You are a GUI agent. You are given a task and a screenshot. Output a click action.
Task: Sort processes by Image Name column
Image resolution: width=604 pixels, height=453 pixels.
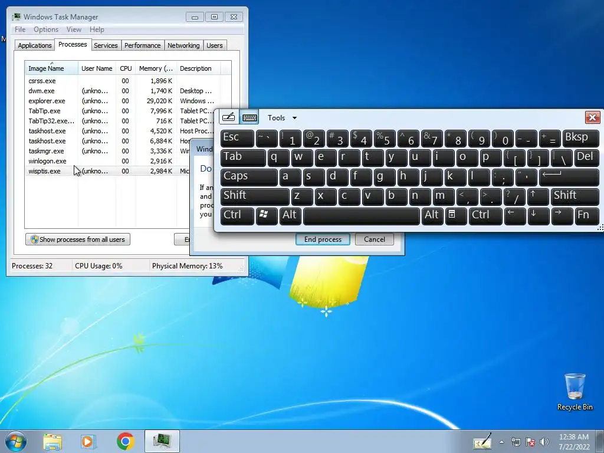point(52,68)
